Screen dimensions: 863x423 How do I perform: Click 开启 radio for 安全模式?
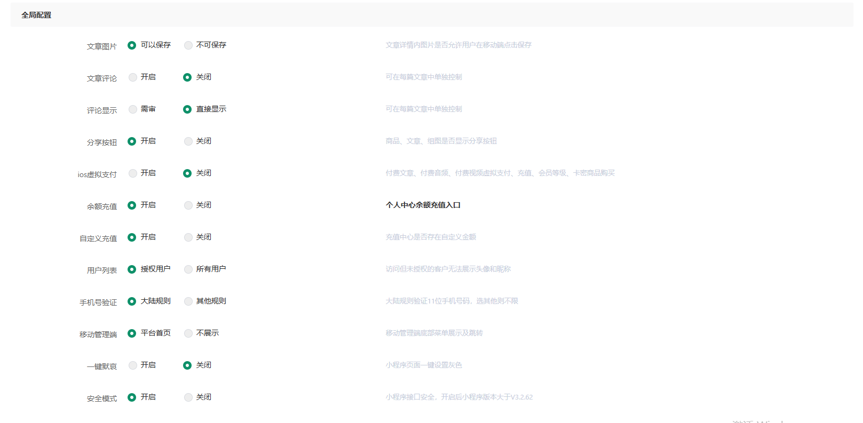coord(132,397)
